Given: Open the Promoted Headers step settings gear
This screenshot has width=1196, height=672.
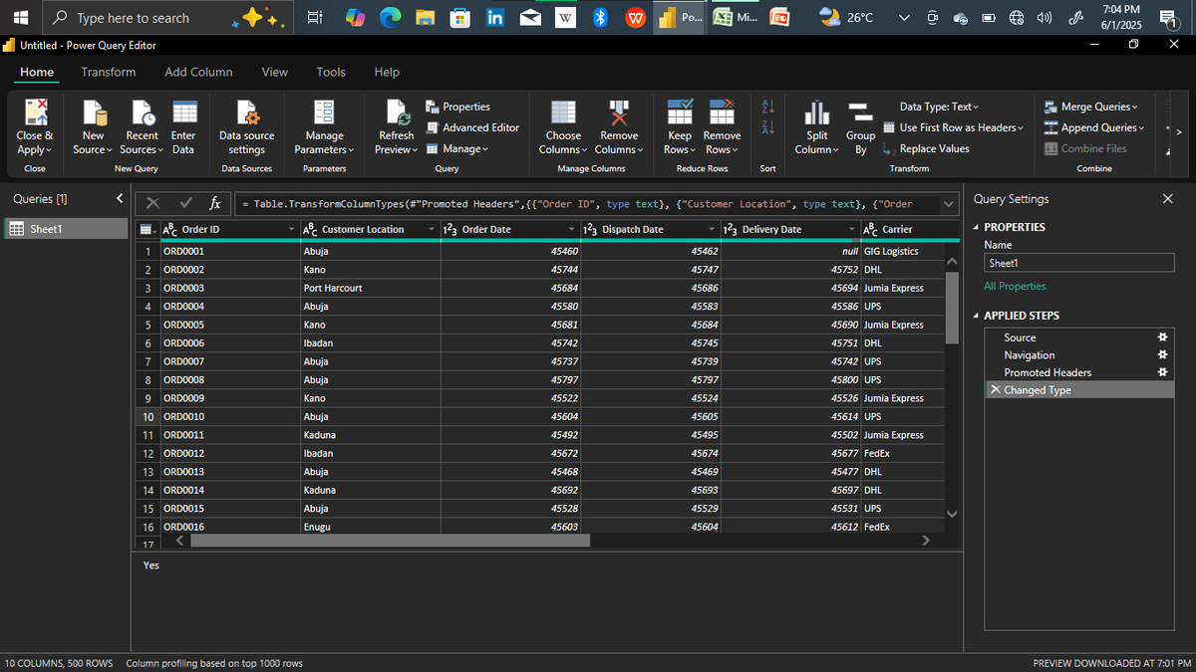Looking at the screenshot, I should [1161, 372].
